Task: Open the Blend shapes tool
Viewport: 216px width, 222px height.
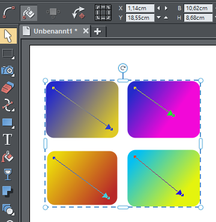Action: 8,209
